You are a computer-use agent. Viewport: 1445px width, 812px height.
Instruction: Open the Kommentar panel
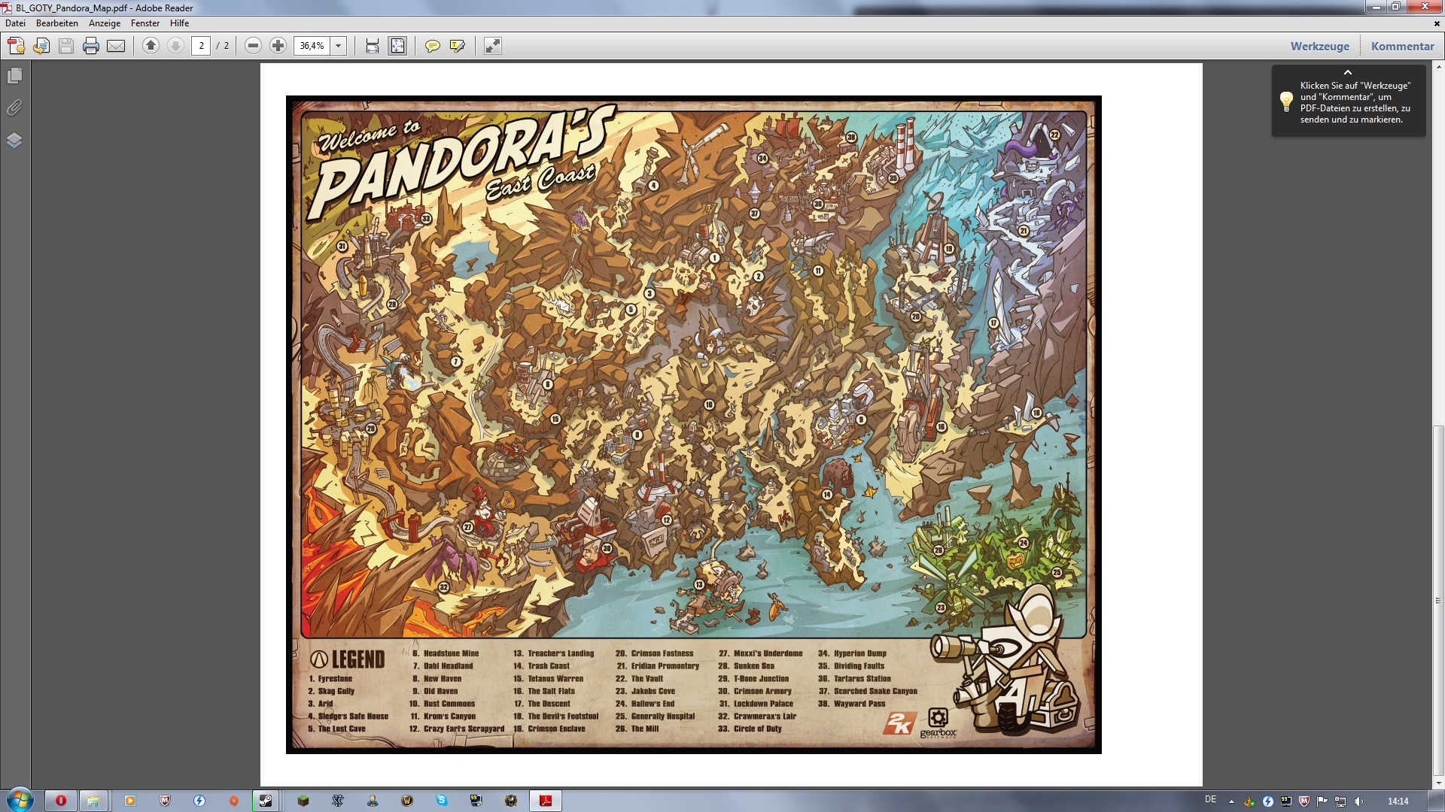tap(1403, 46)
